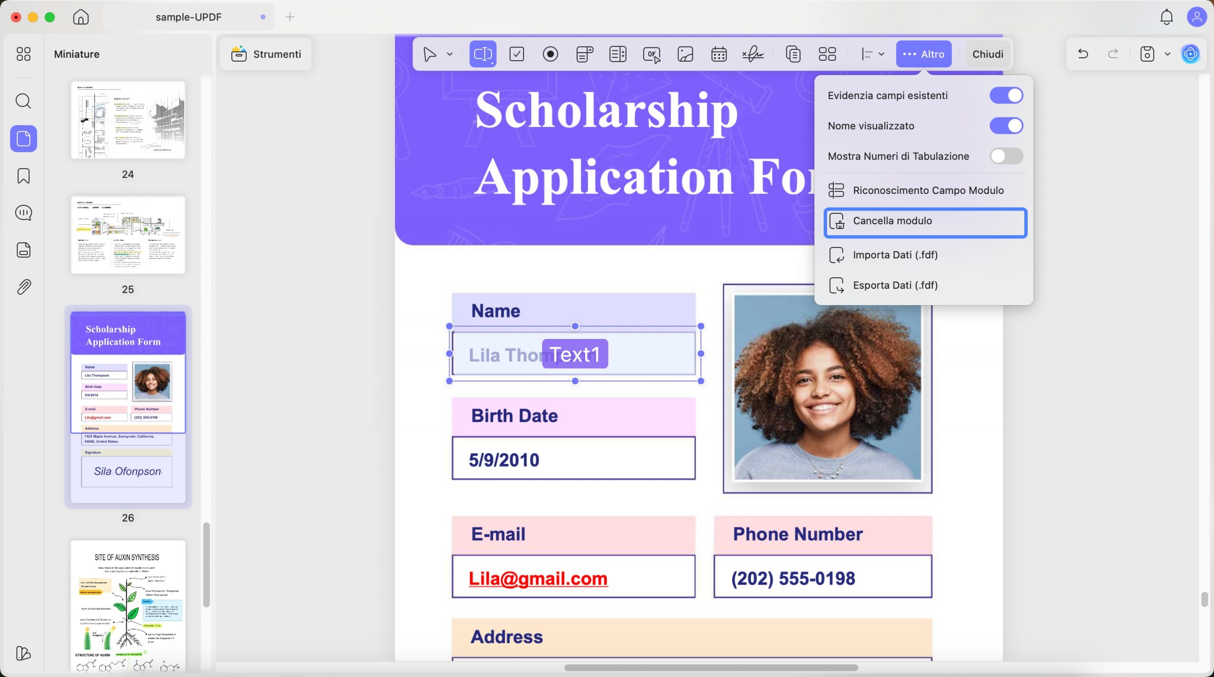This screenshot has width=1214, height=677.
Task: Choose Esporta Dati (.fdf)
Action: click(x=925, y=285)
